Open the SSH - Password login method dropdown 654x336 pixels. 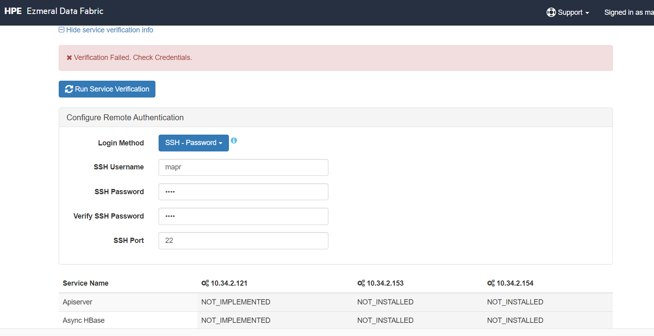[194, 143]
